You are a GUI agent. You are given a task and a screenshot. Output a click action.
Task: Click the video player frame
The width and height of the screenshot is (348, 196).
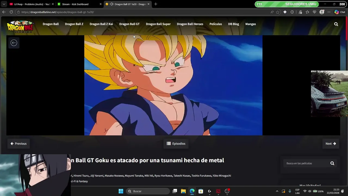[173, 85]
